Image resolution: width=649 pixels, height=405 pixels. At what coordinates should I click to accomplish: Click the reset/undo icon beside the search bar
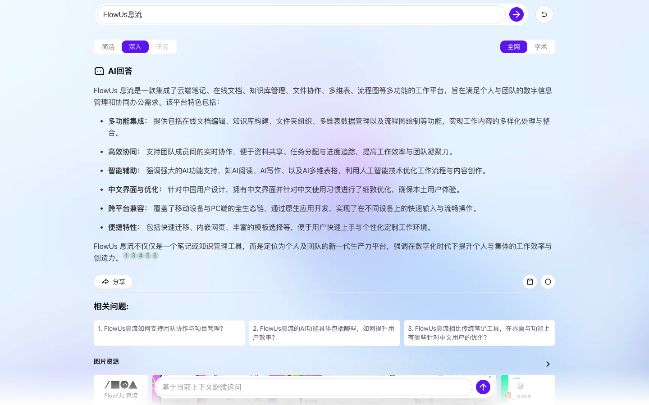point(544,14)
